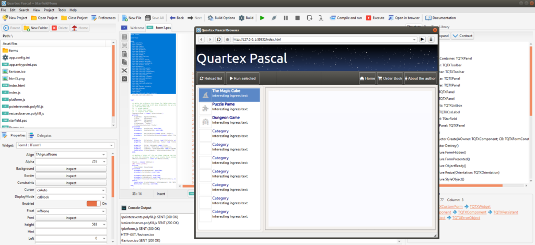Click the green Run play icon
The image size is (535, 245).
262,18
